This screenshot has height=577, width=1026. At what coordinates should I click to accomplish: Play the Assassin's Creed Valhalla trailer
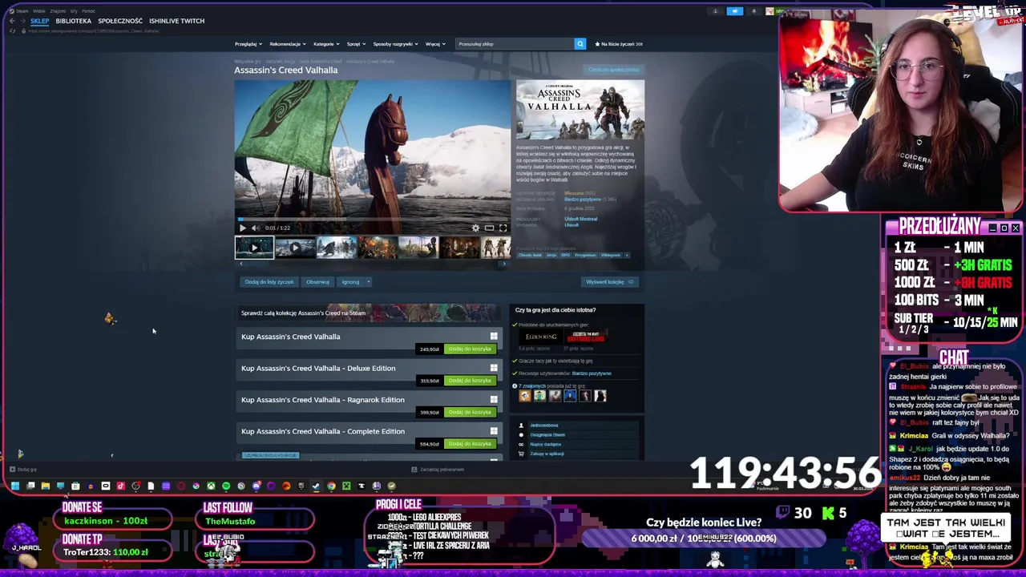click(242, 228)
